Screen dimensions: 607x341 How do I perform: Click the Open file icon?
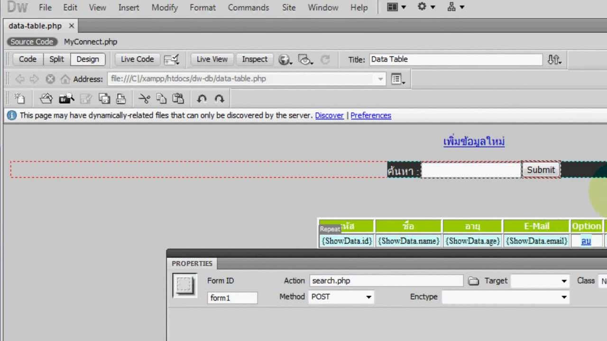pos(46,99)
